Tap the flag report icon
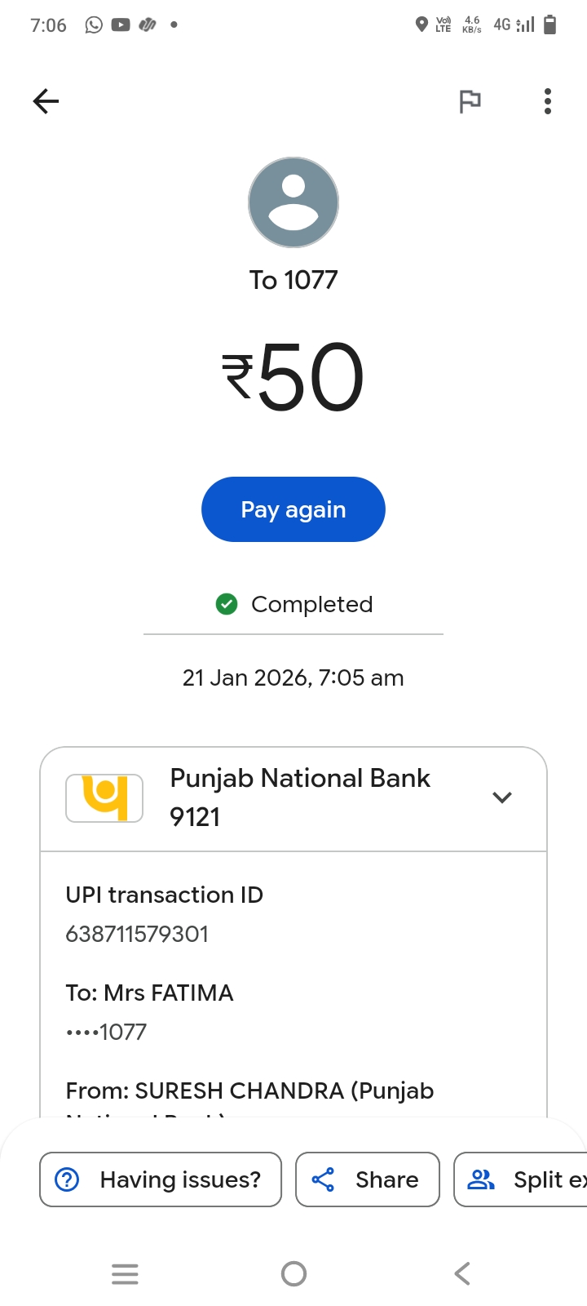 pos(470,101)
